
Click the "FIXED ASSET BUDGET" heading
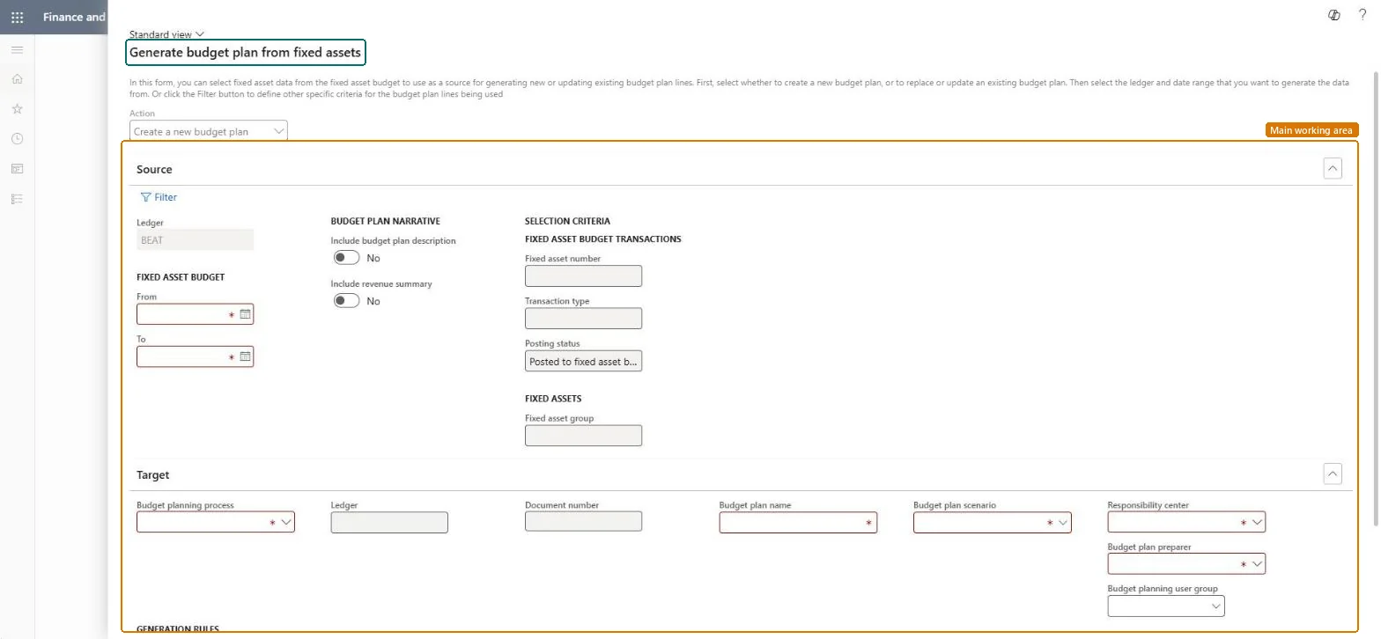point(181,277)
